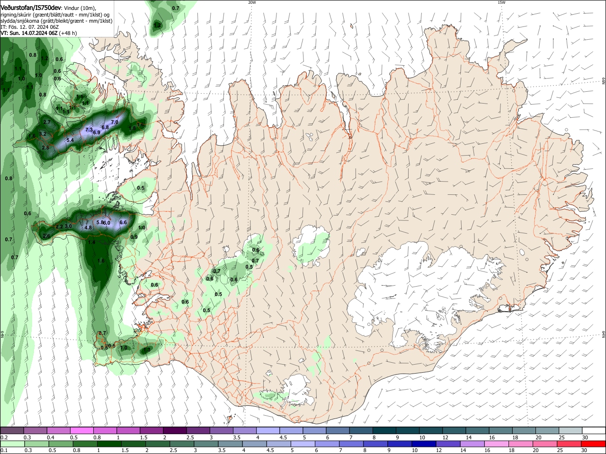Screen dimensions: 606x454
Task: Select lower legend swatch labeled 20
Action: click(544, 444)
